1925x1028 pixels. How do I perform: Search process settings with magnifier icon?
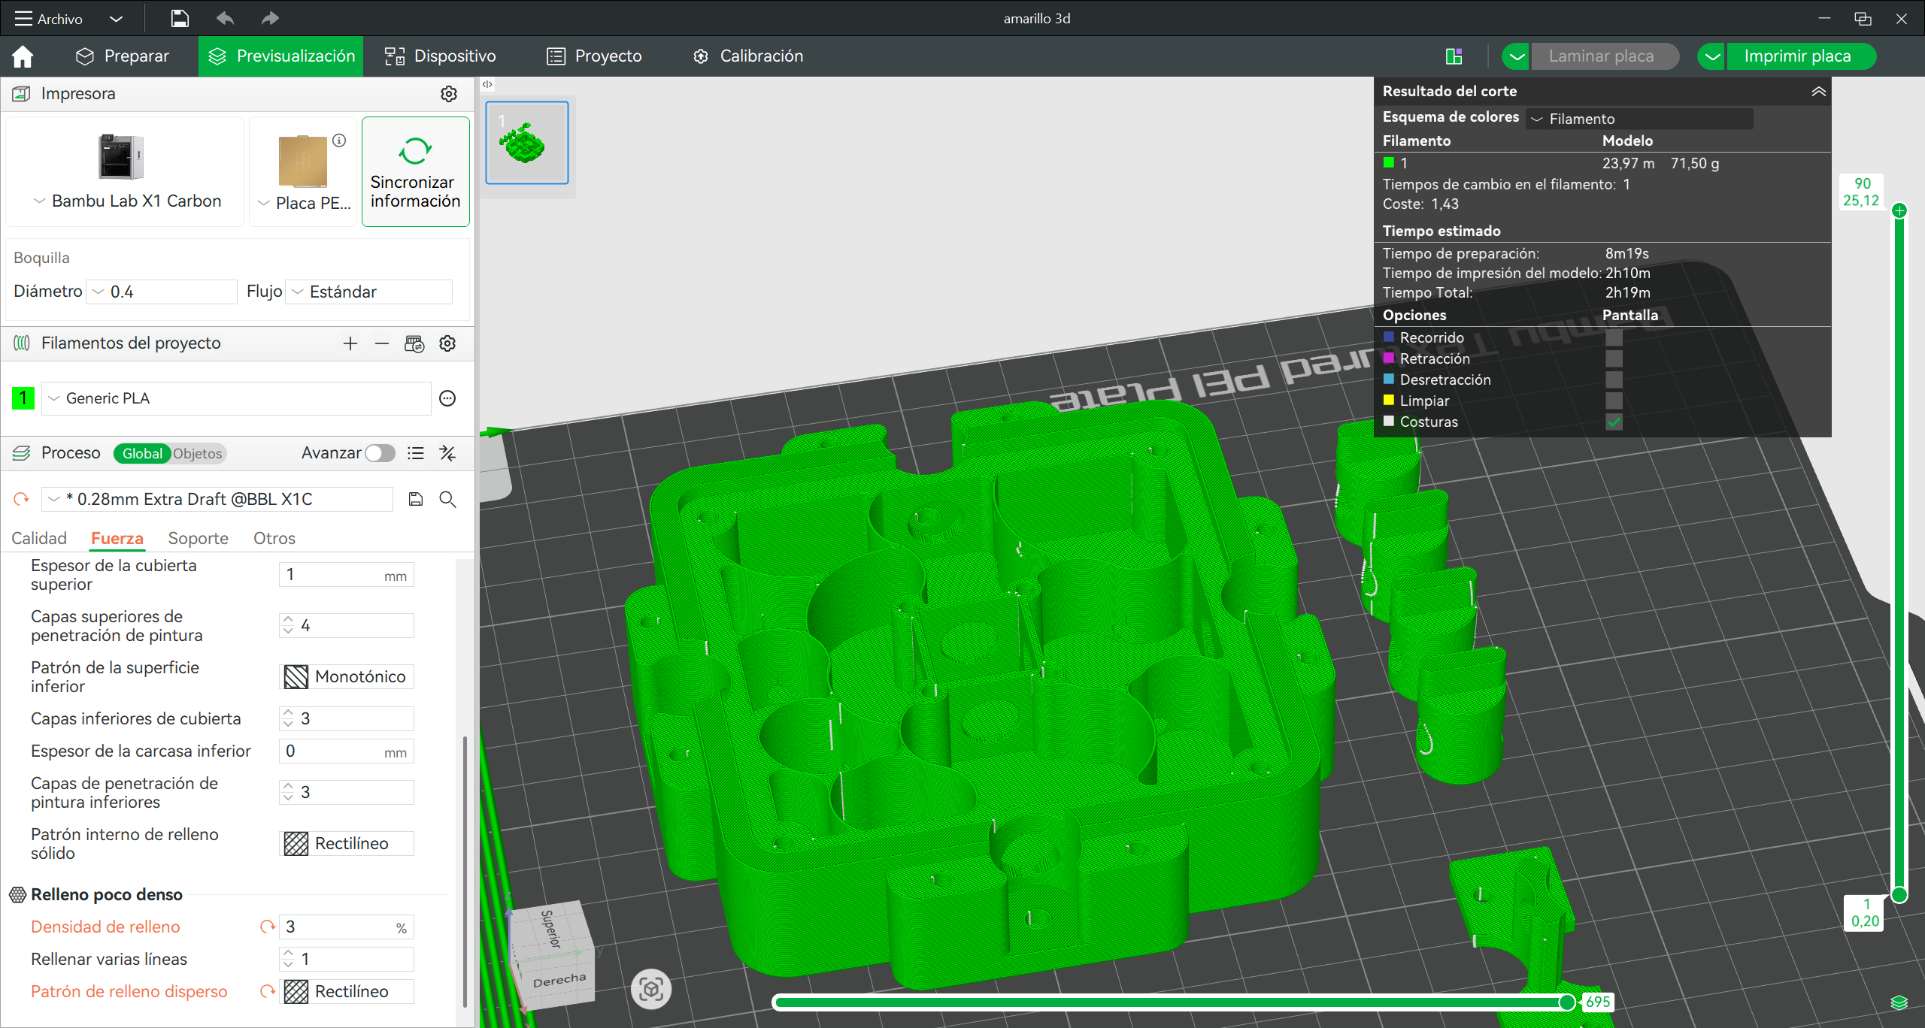447,499
